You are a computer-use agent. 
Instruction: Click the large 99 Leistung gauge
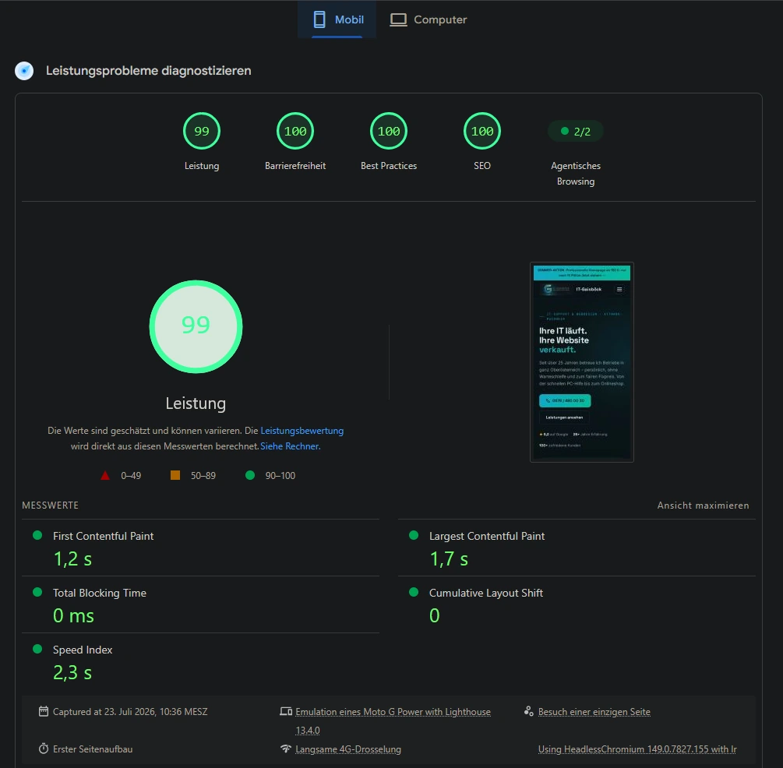196,326
